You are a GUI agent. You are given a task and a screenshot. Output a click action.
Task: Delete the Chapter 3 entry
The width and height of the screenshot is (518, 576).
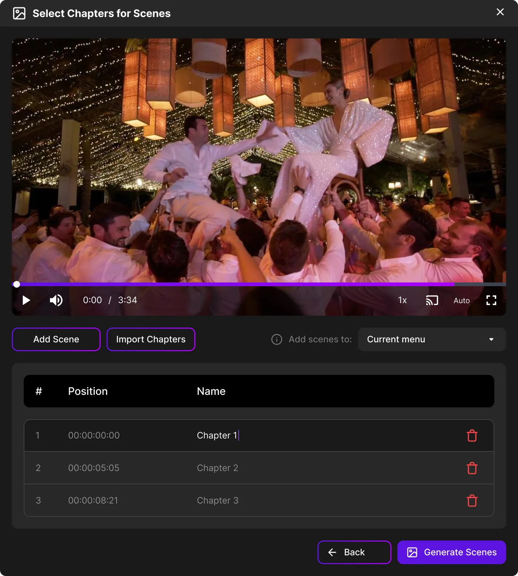[x=472, y=500]
